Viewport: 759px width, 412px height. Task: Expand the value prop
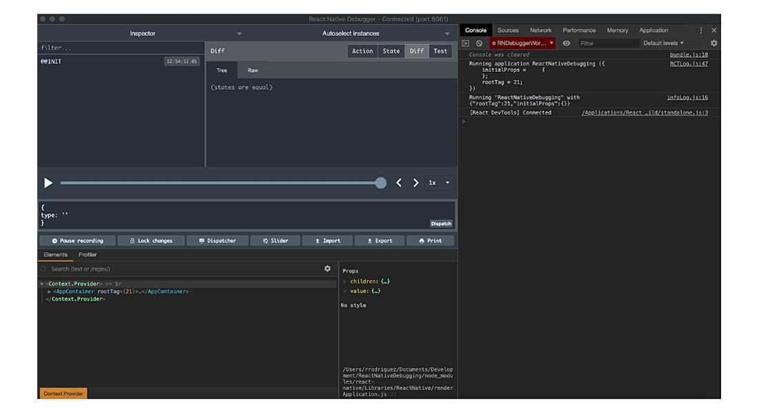pos(345,291)
